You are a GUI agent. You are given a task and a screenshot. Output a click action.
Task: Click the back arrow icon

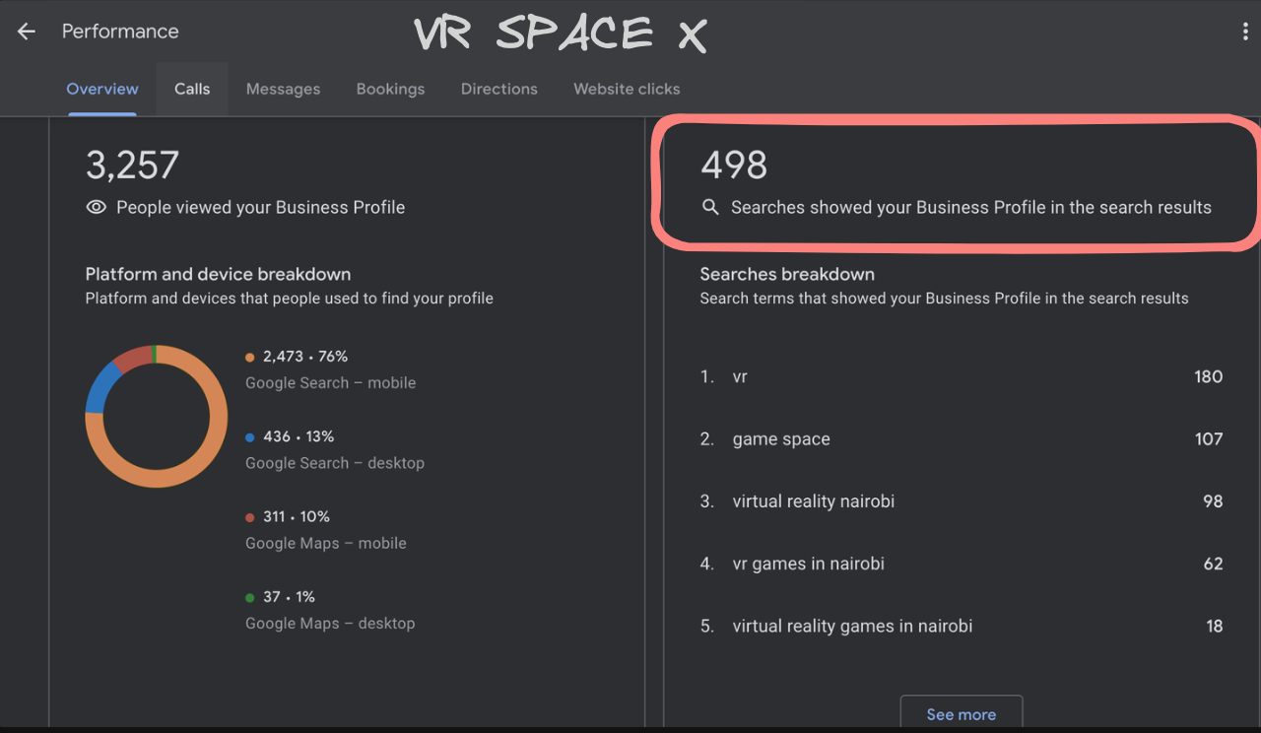point(27,32)
